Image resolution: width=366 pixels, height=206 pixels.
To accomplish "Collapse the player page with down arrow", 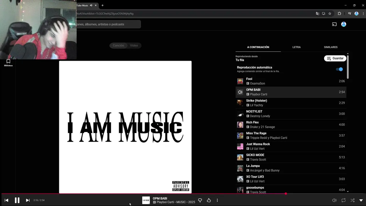I will 361,200.
